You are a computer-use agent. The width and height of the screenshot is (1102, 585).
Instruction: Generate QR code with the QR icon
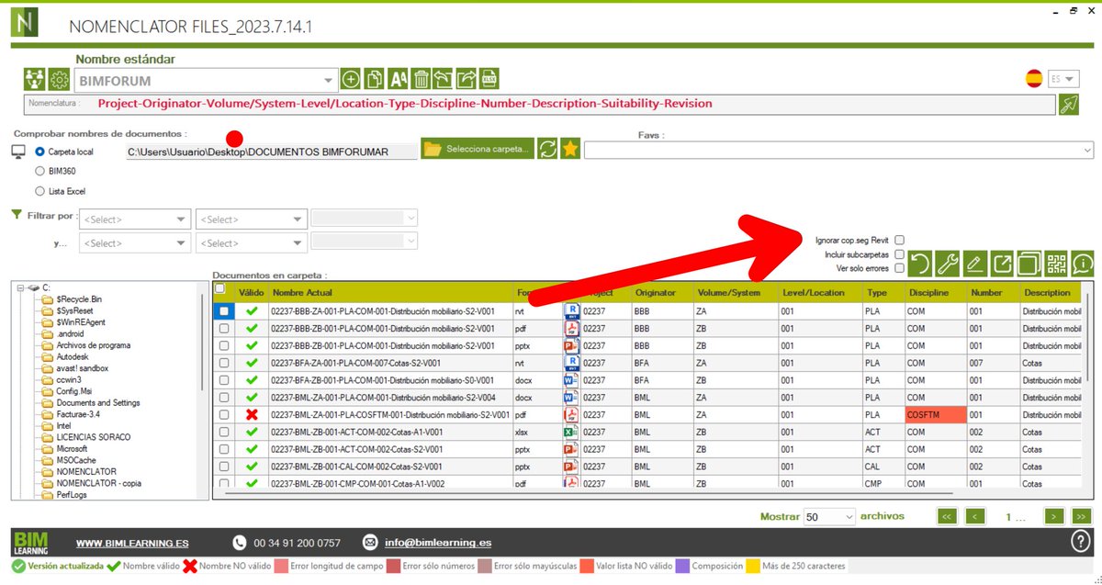[x=1056, y=264]
